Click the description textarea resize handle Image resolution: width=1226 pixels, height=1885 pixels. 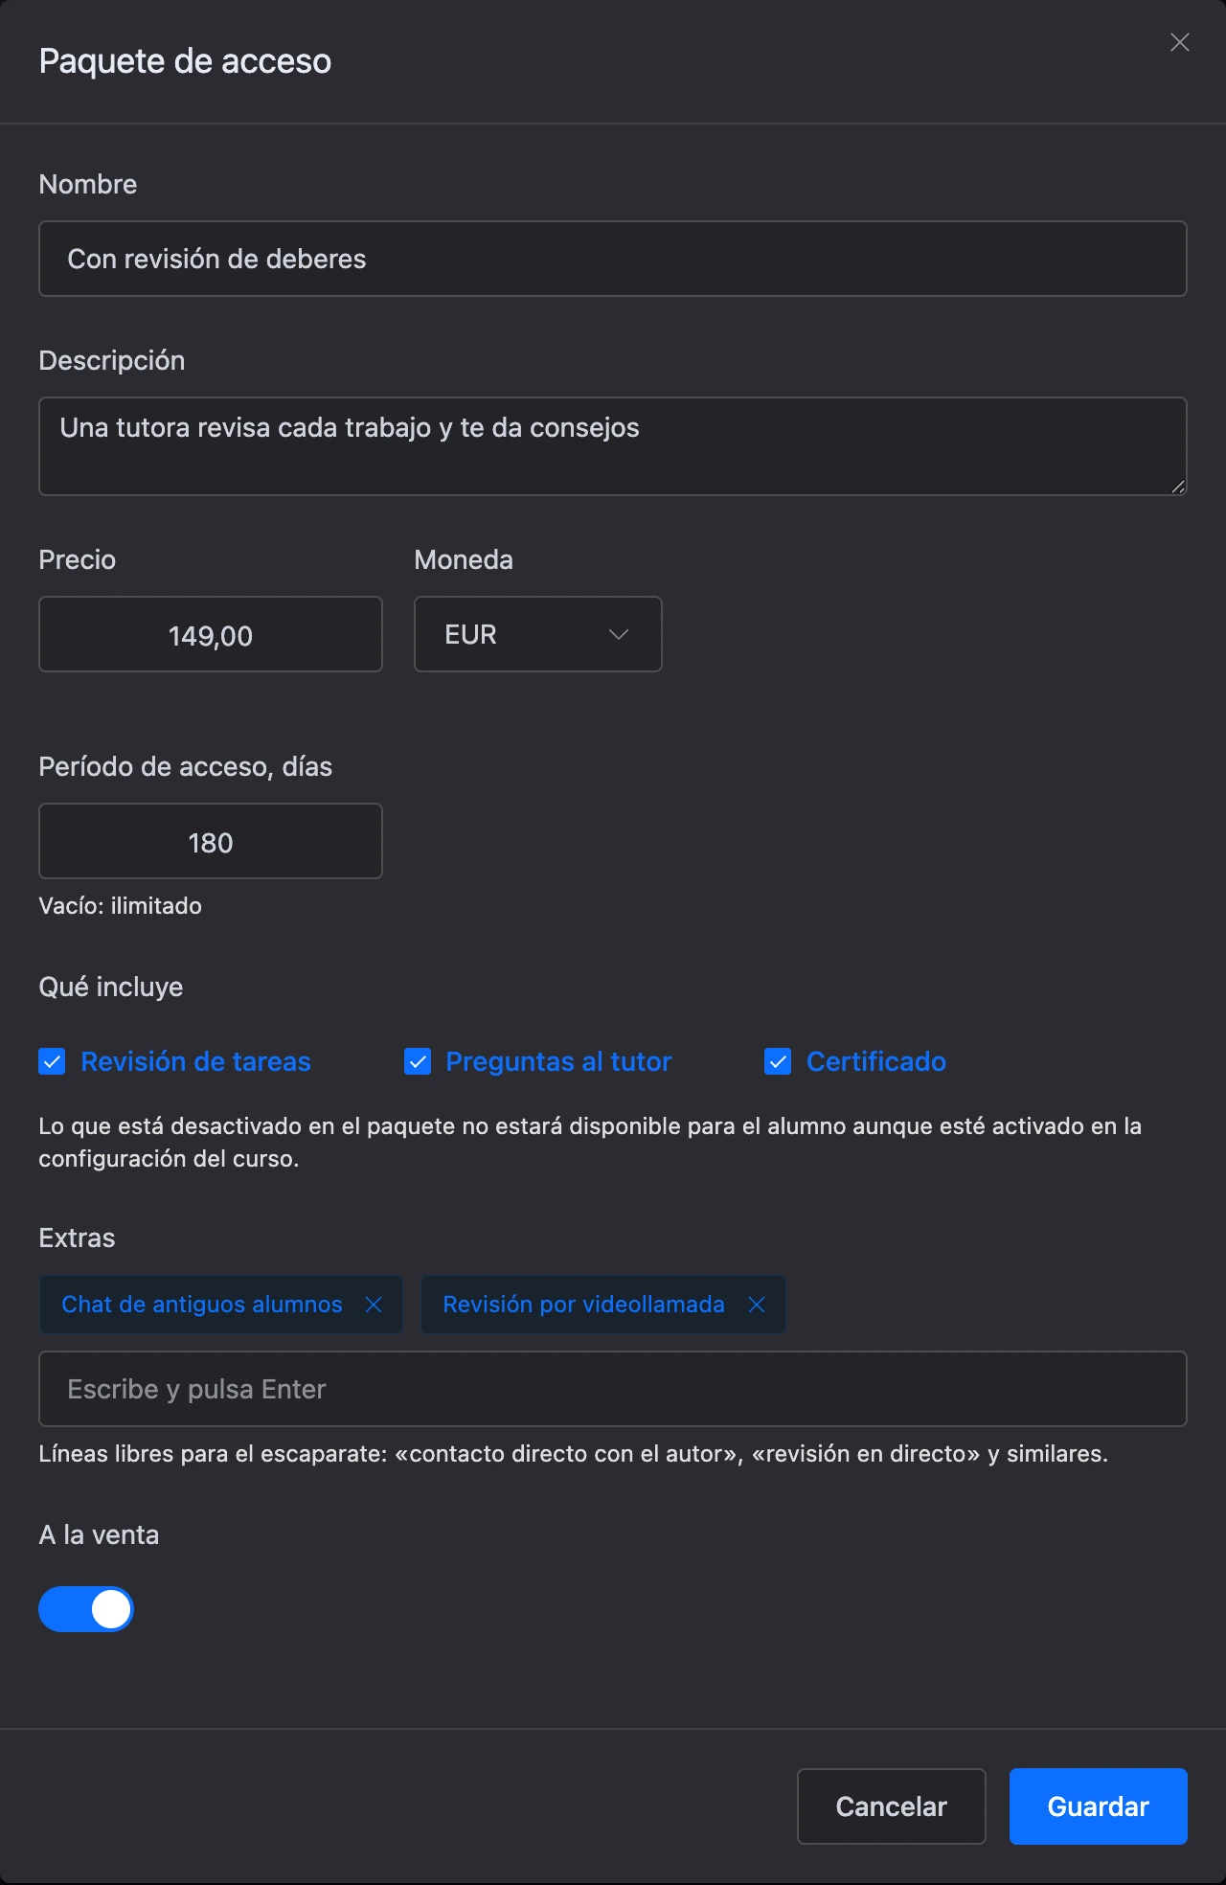pos(1178,487)
